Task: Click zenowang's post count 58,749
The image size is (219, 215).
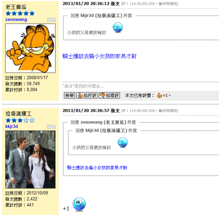Action: click(33, 84)
